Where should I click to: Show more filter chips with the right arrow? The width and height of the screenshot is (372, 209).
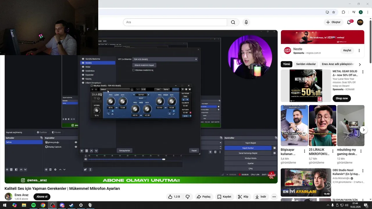pyautogui.click(x=360, y=64)
